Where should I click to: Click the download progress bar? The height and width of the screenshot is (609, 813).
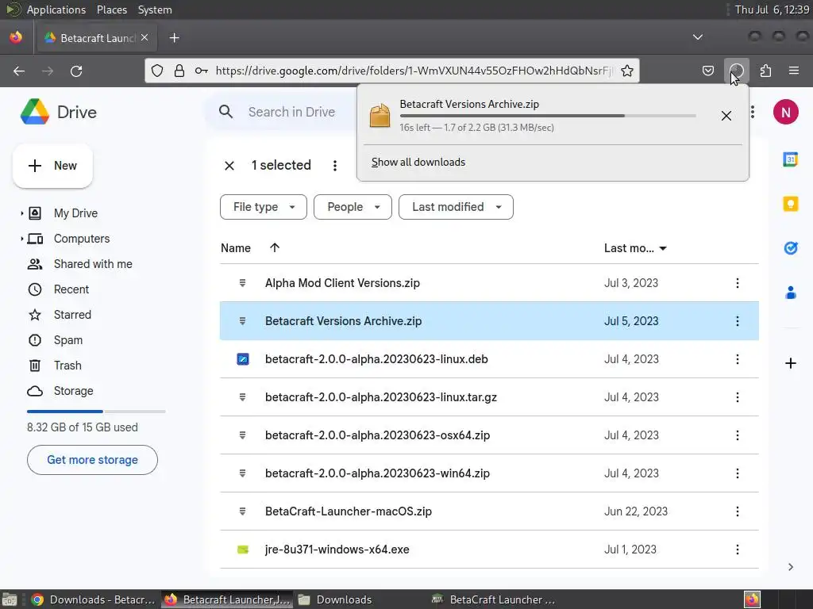pyautogui.click(x=548, y=116)
